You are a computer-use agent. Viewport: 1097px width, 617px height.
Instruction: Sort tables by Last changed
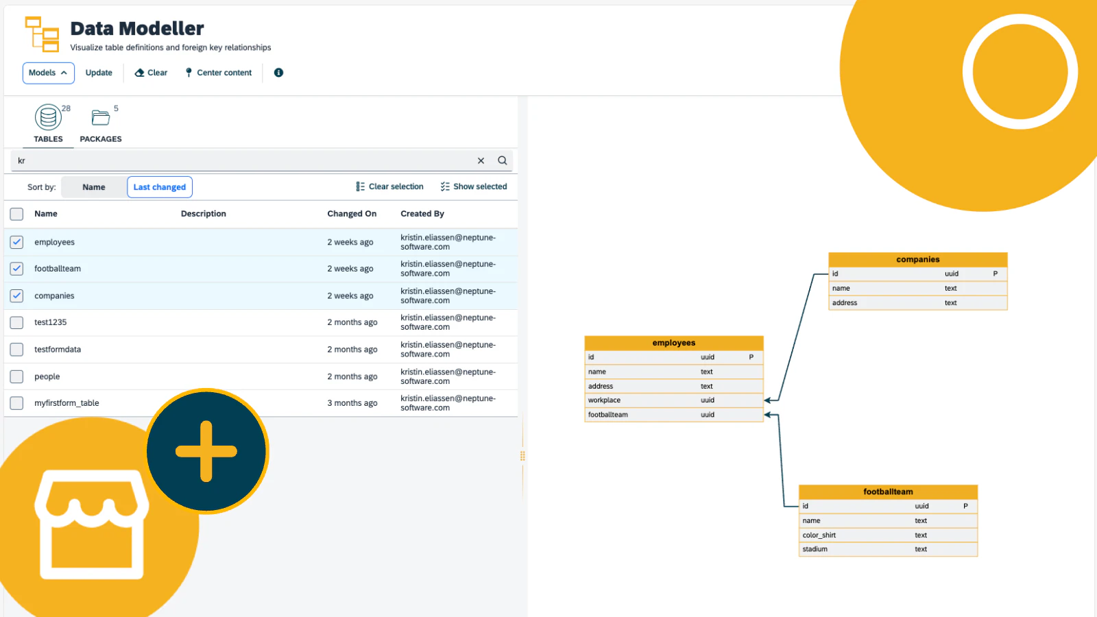(x=160, y=187)
